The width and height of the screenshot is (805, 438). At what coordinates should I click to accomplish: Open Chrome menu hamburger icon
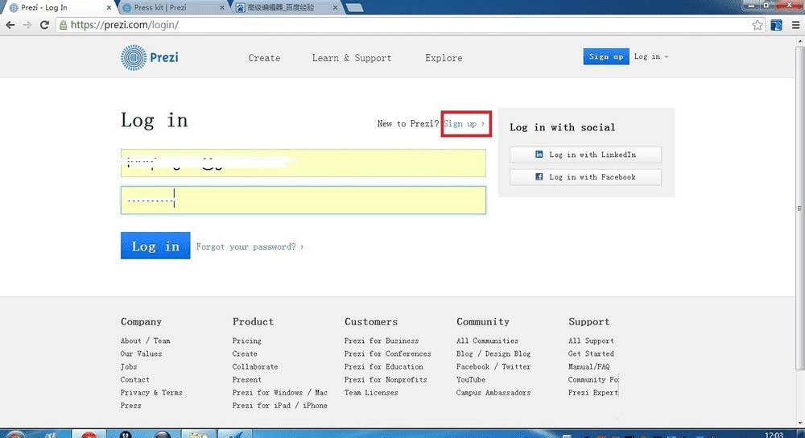click(x=796, y=25)
